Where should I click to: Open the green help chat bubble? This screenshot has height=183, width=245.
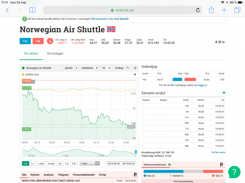[234, 172]
